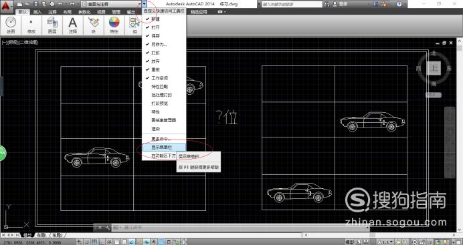Click the 上 face of the ViewCube
This screenshot has height=245, width=463.
click(434, 68)
